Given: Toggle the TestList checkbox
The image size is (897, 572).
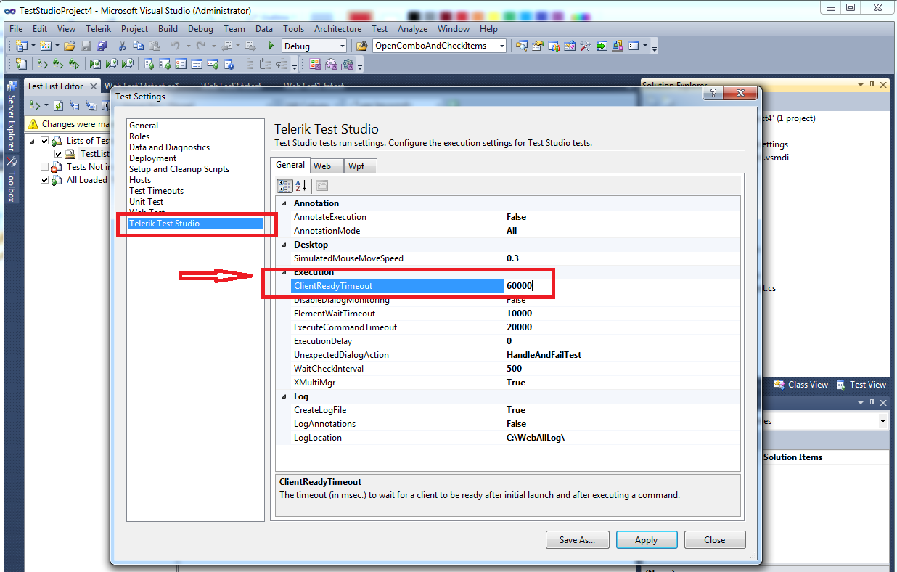Looking at the screenshot, I should pos(58,154).
